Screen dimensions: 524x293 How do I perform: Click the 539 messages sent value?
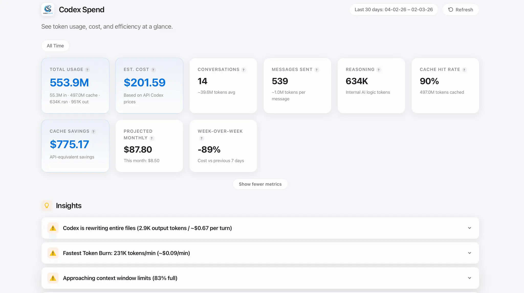tap(280, 81)
